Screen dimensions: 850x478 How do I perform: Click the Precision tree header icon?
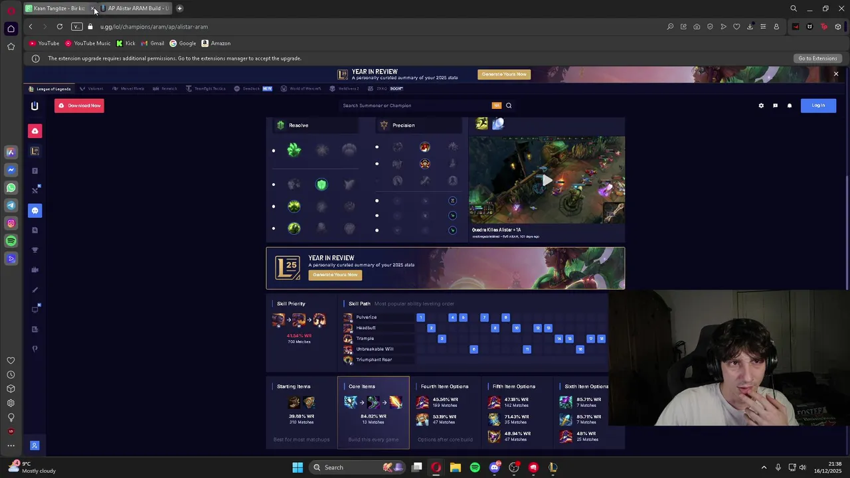pos(384,125)
